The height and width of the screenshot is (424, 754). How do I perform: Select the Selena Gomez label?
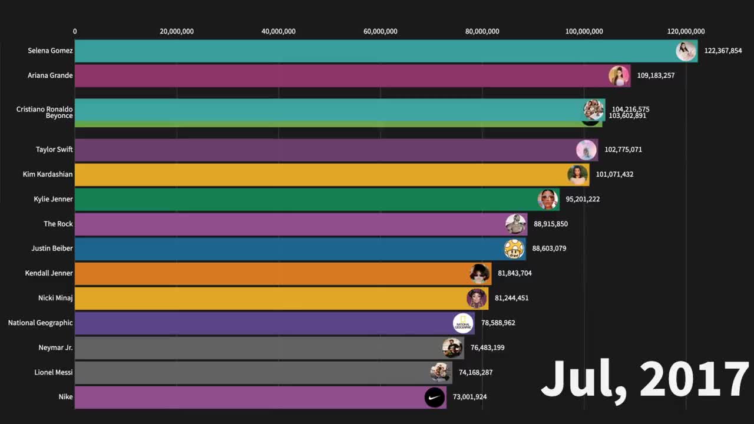[50, 51]
